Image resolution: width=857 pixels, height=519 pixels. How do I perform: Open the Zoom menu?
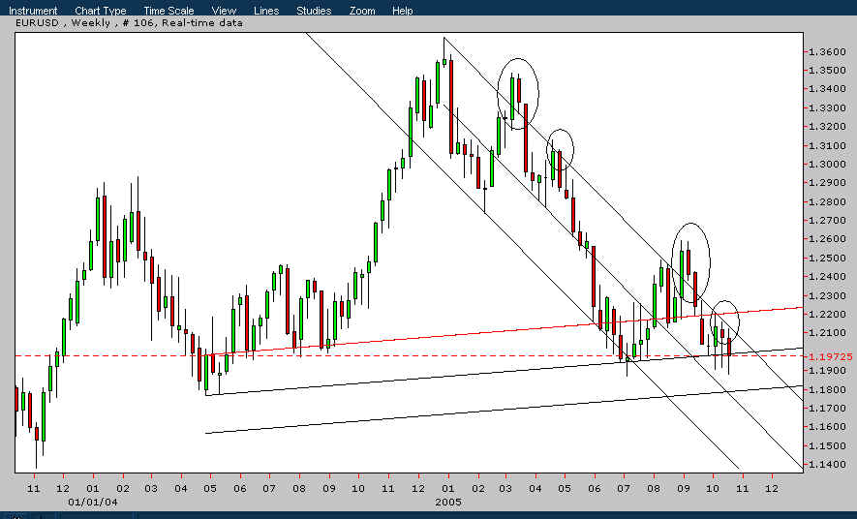[362, 11]
